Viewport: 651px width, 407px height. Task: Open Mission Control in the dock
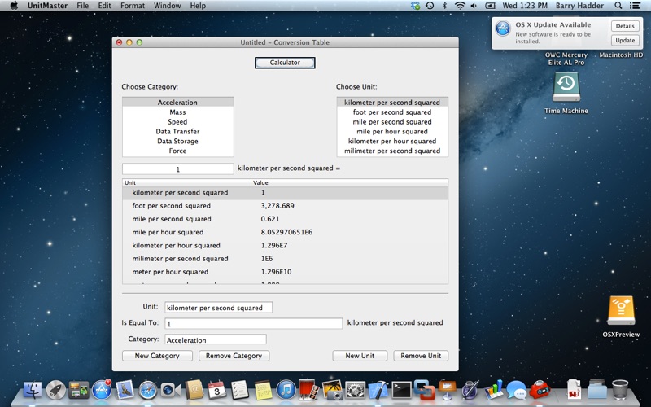[x=78, y=390]
